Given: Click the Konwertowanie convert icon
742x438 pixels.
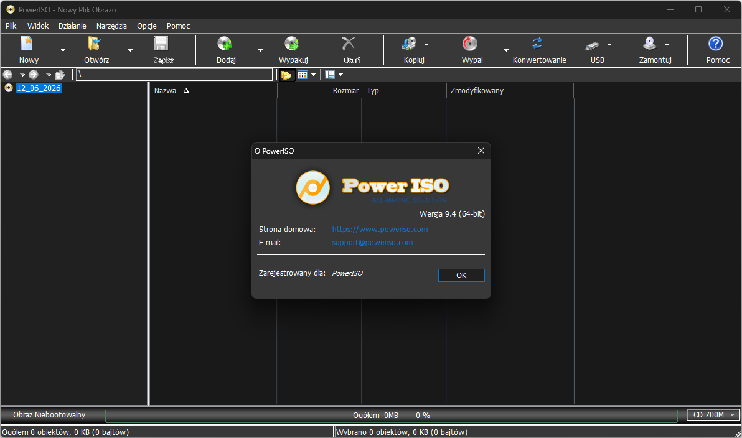Looking at the screenshot, I should coord(537,44).
